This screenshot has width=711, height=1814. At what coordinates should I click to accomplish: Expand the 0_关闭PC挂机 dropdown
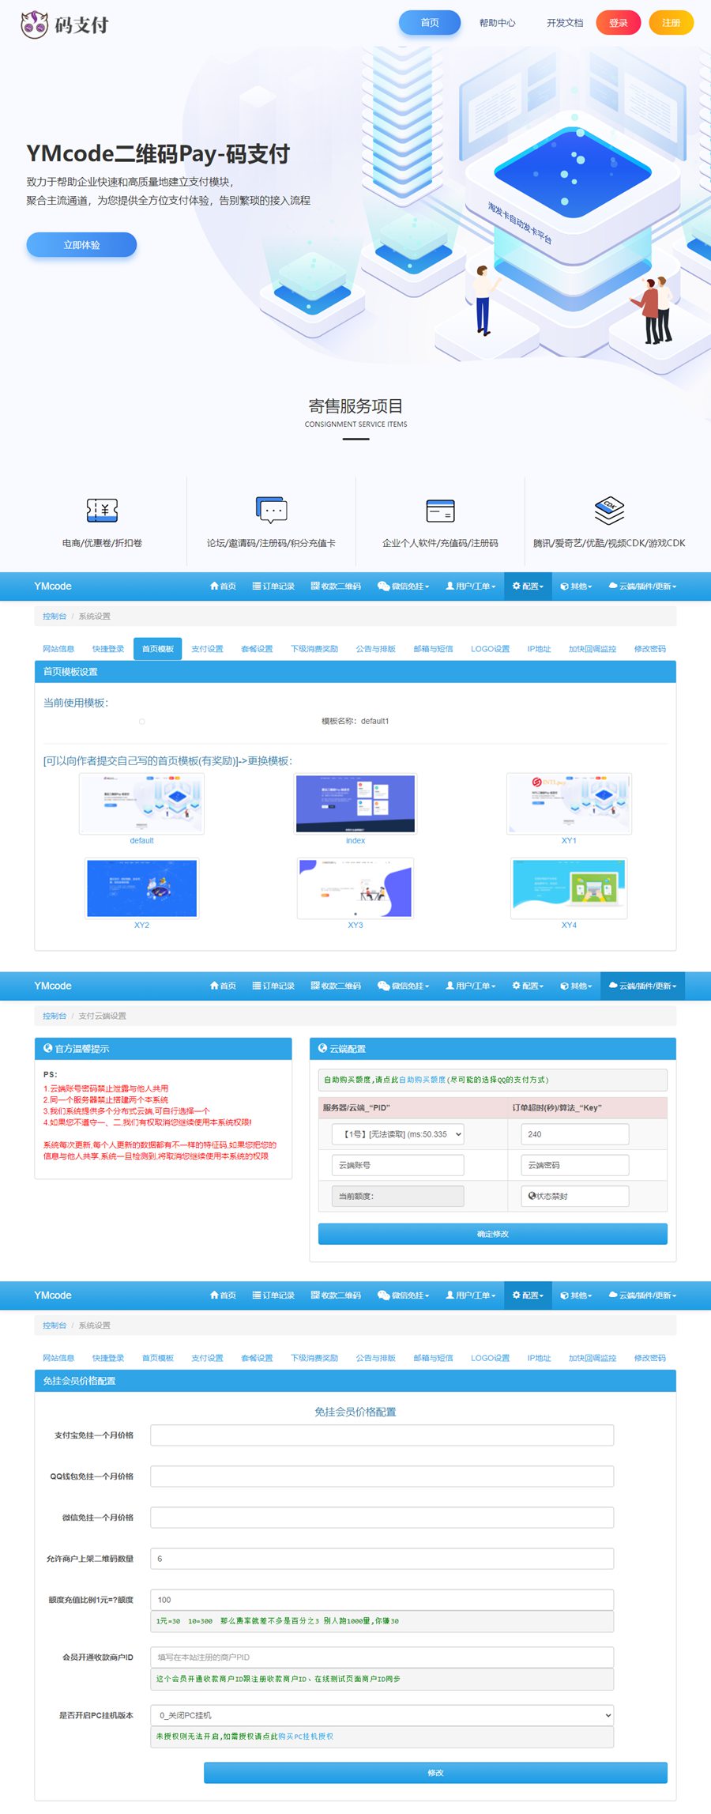(382, 1715)
